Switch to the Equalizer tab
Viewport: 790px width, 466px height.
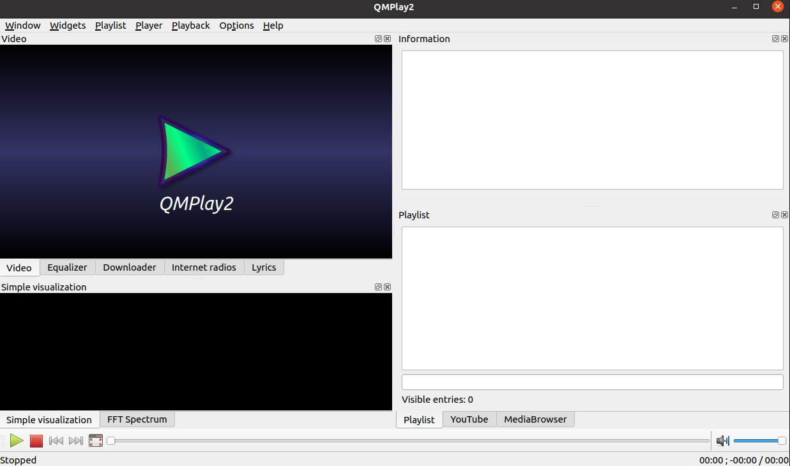pos(67,267)
